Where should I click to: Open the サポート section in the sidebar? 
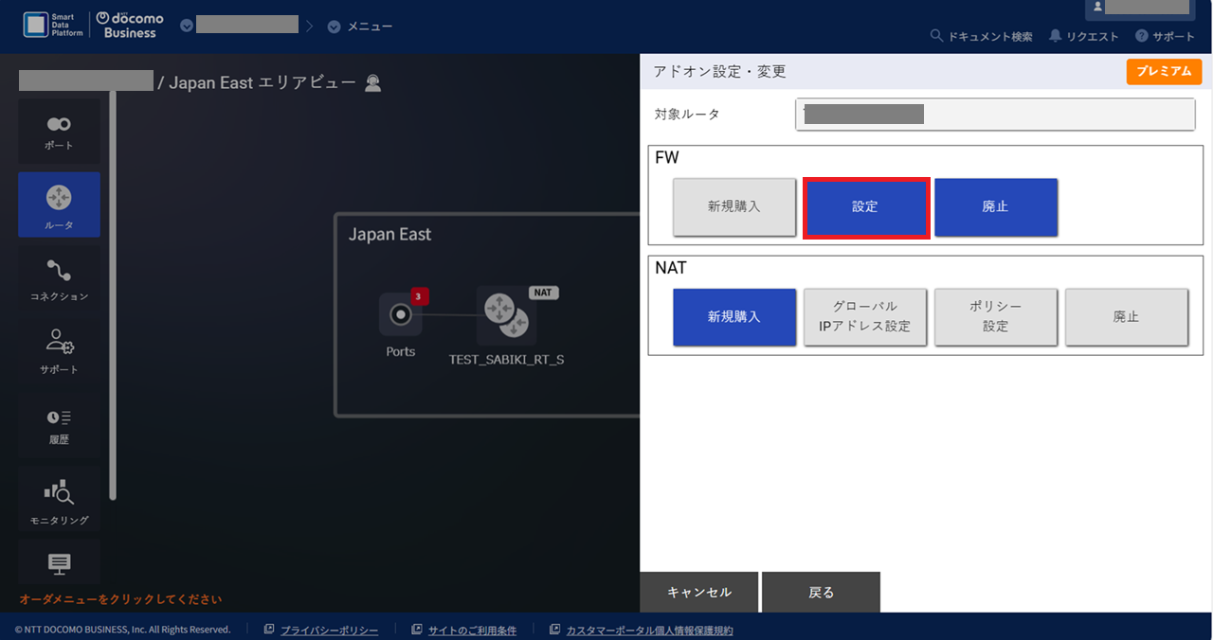[x=59, y=350]
